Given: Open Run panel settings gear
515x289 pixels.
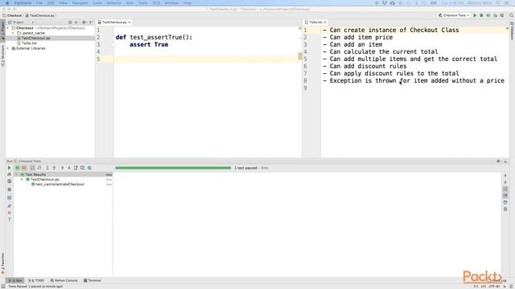Looking at the screenshot, I should (x=499, y=161).
